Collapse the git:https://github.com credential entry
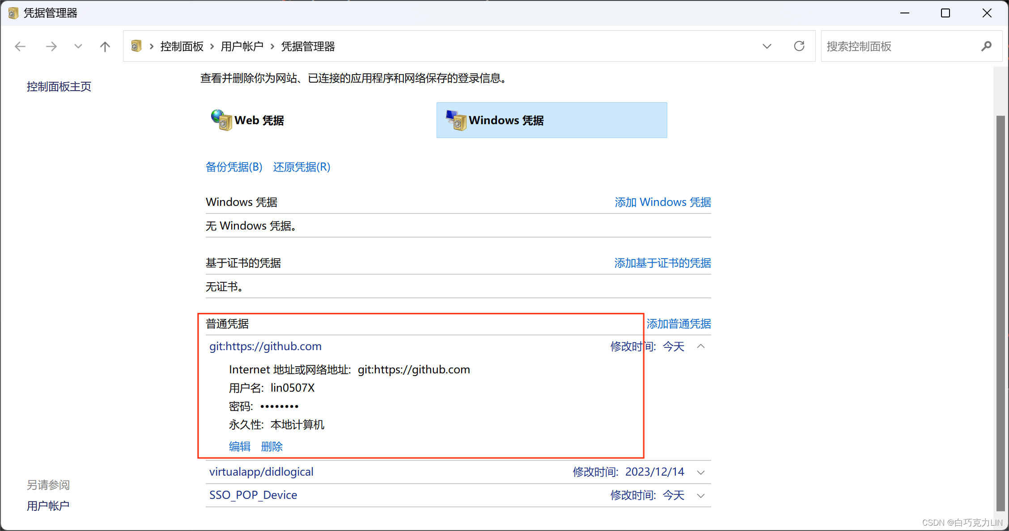Image resolution: width=1009 pixels, height=531 pixels. pos(701,347)
